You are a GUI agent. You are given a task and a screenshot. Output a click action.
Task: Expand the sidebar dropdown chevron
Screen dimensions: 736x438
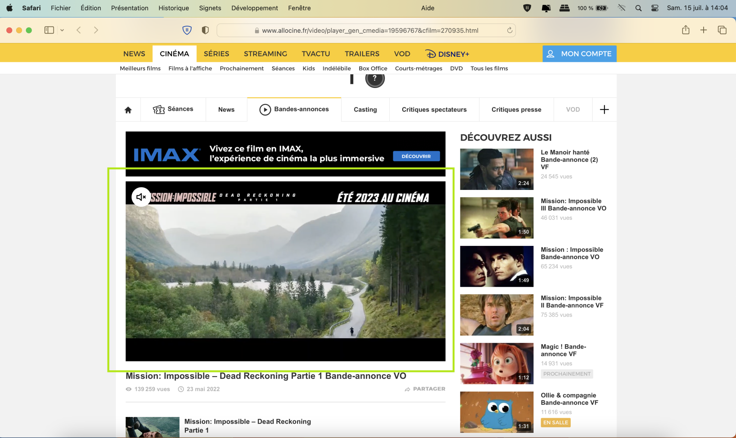[62, 30]
